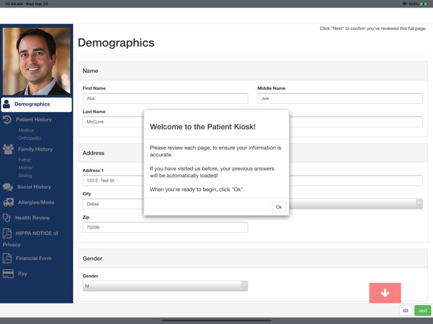Click the Welcome to the Patient Kiosk title
433x324 pixels.
pos(203,127)
